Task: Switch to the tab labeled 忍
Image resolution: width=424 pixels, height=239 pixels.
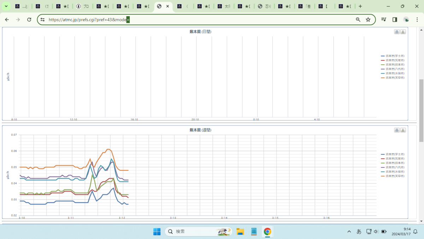Action: [x=265, y=6]
